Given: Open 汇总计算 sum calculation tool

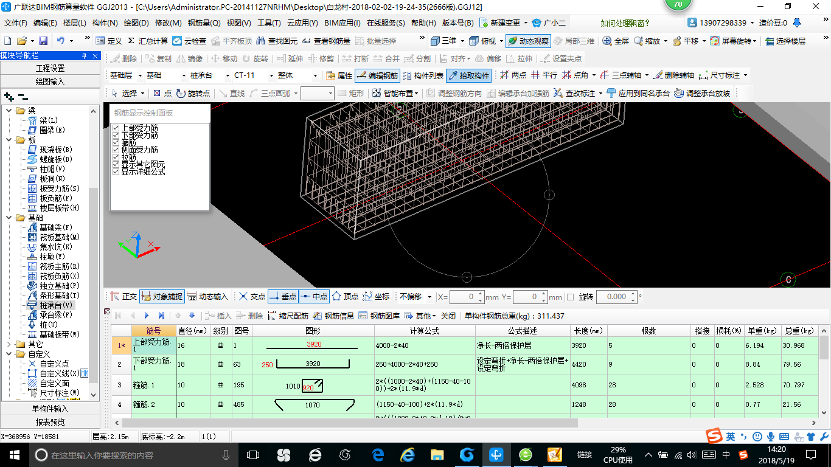Looking at the screenshot, I should pos(147,41).
